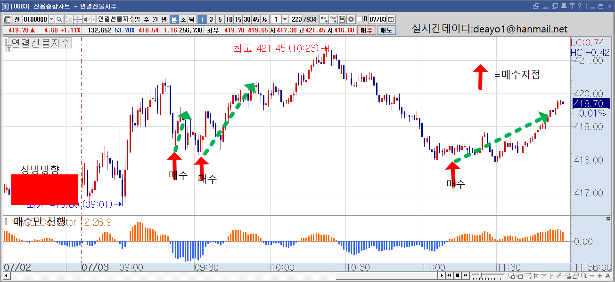Click the pin window icon in title bar

pyautogui.click(x=564, y=6)
